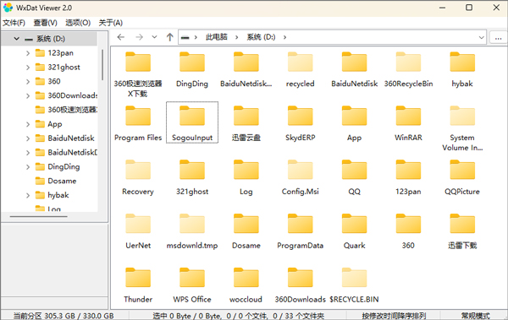
Task: Select the Recovery folder icon
Action: click(x=138, y=170)
